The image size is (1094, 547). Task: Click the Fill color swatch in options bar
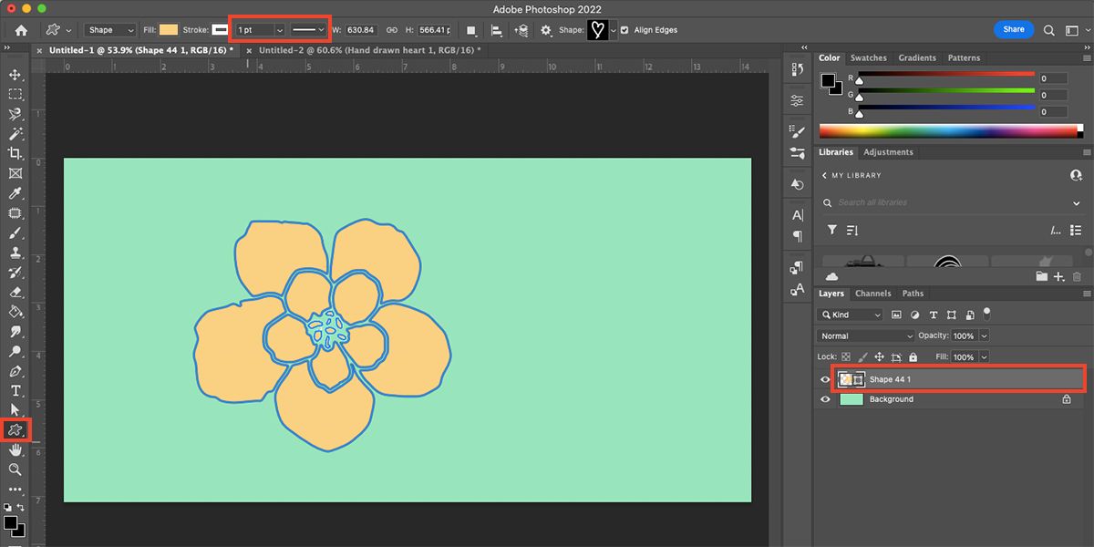click(x=170, y=29)
